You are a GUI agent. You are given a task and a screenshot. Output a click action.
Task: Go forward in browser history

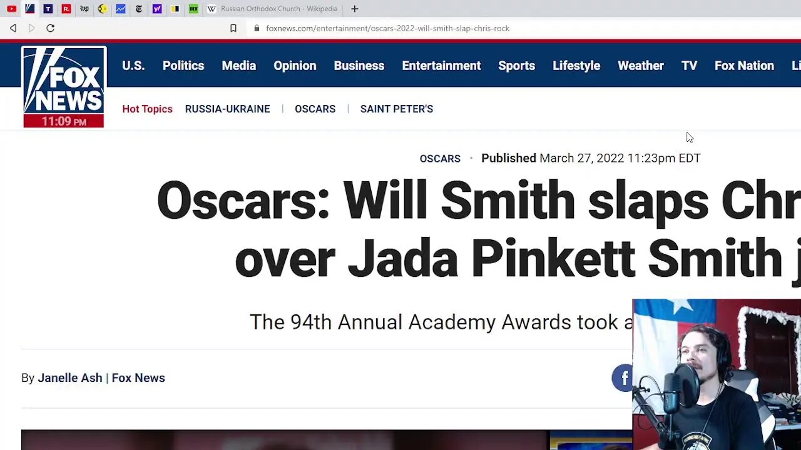click(x=31, y=28)
